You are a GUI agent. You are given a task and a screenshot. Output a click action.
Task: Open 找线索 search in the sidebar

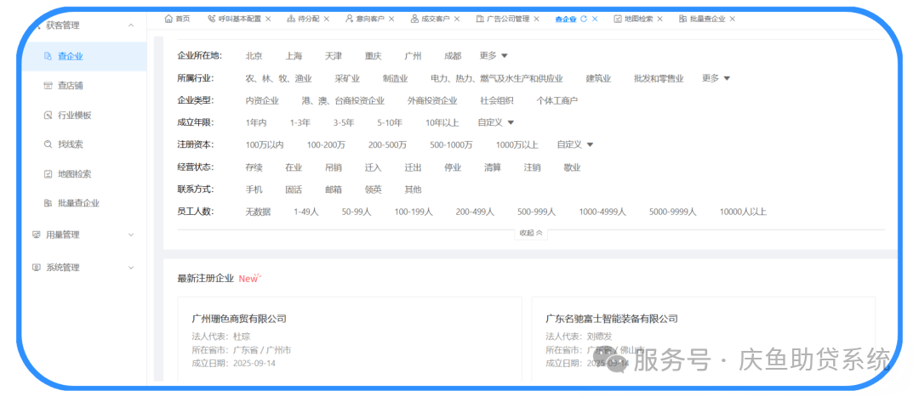(x=71, y=144)
